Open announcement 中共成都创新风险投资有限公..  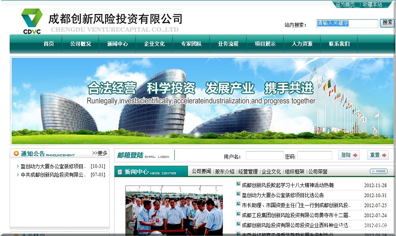53,175
